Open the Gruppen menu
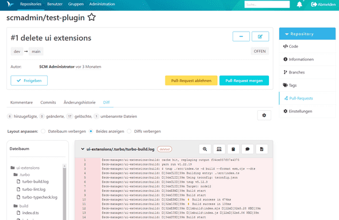Screen dimensions: 339x220 click(76, 4)
